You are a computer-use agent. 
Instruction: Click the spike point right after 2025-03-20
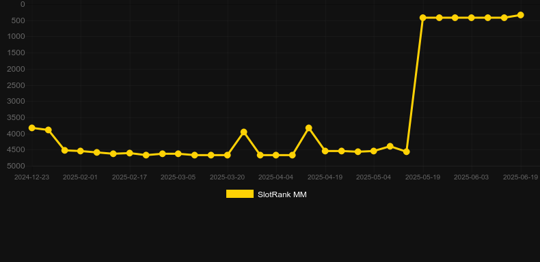[x=244, y=132]
